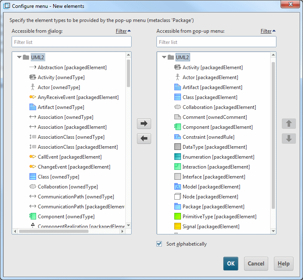Select Activity [packagedElement] in pop-up list
Image resolution: width=303 pixels, height=280 pixels.
213,68
